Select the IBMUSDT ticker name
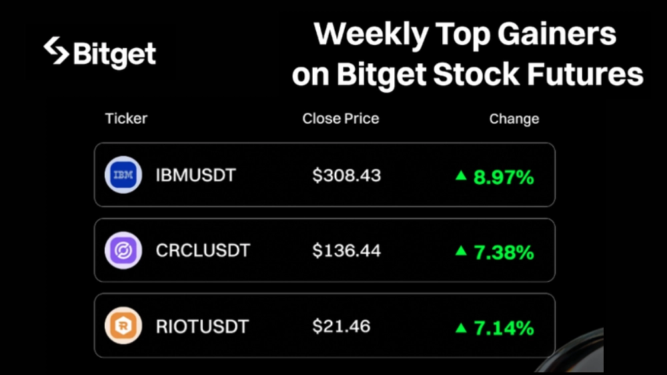The width and height of the screenshot is (667, 375). (195, 176)
